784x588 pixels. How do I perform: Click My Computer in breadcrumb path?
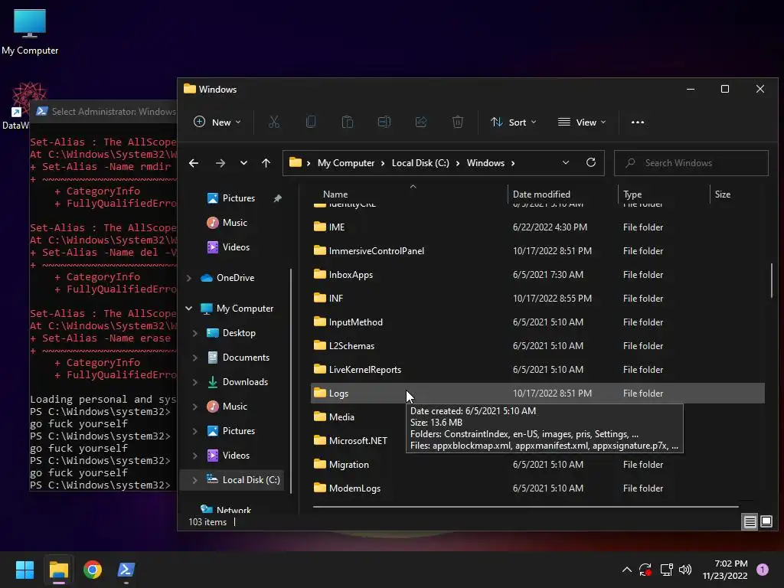tap(346, 163)
